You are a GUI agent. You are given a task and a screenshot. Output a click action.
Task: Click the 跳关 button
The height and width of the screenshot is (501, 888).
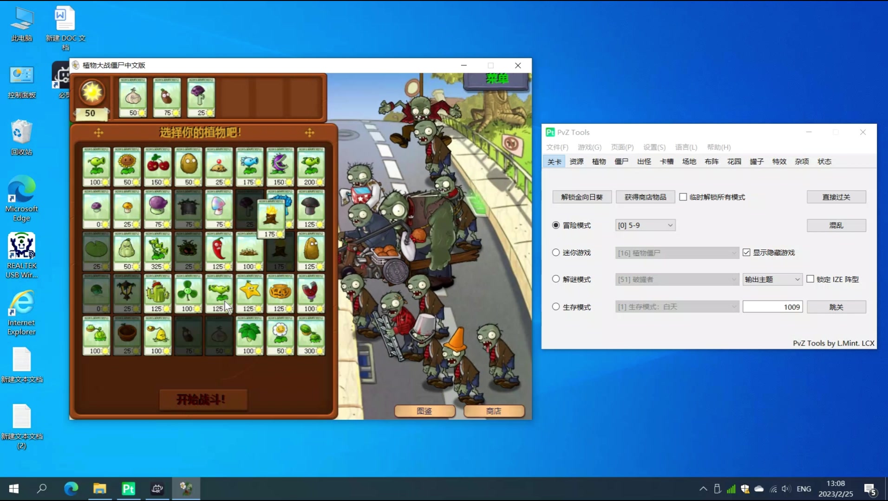coord(836,307)
